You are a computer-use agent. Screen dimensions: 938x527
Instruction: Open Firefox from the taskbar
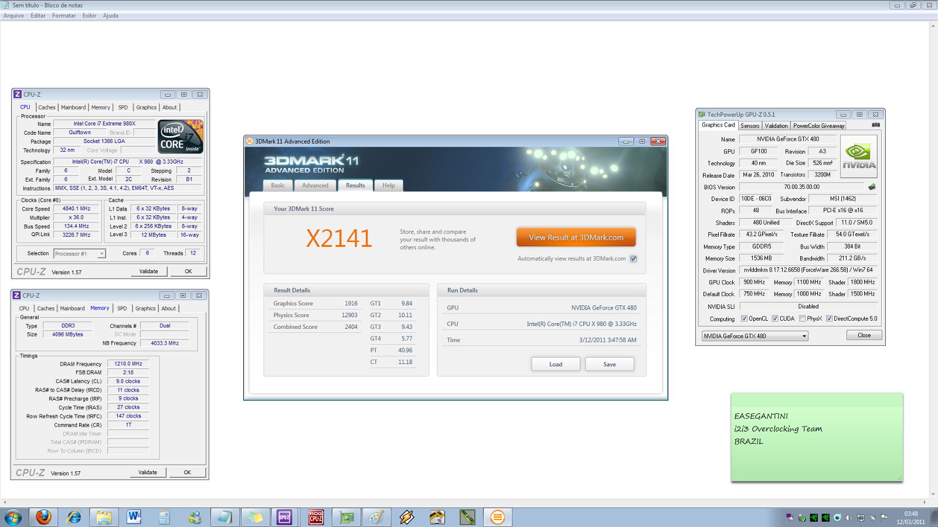[x=43, y=517]
